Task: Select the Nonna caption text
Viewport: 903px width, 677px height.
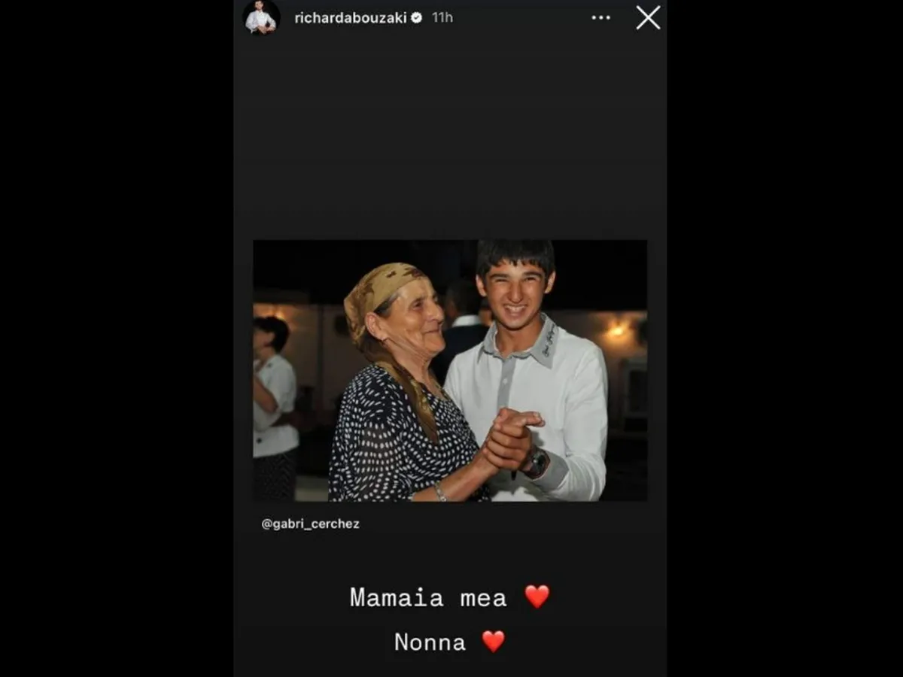Action: (x=430, y=642)
